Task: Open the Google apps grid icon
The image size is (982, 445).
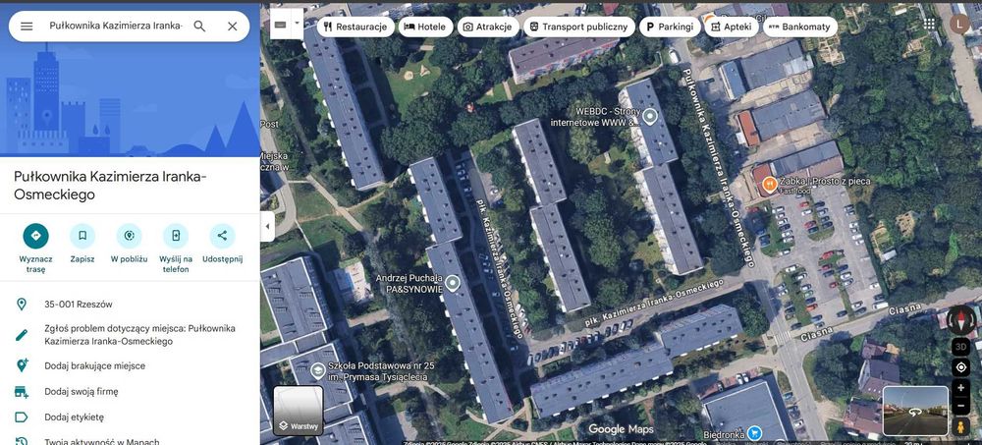Action: tap(929, 24)
